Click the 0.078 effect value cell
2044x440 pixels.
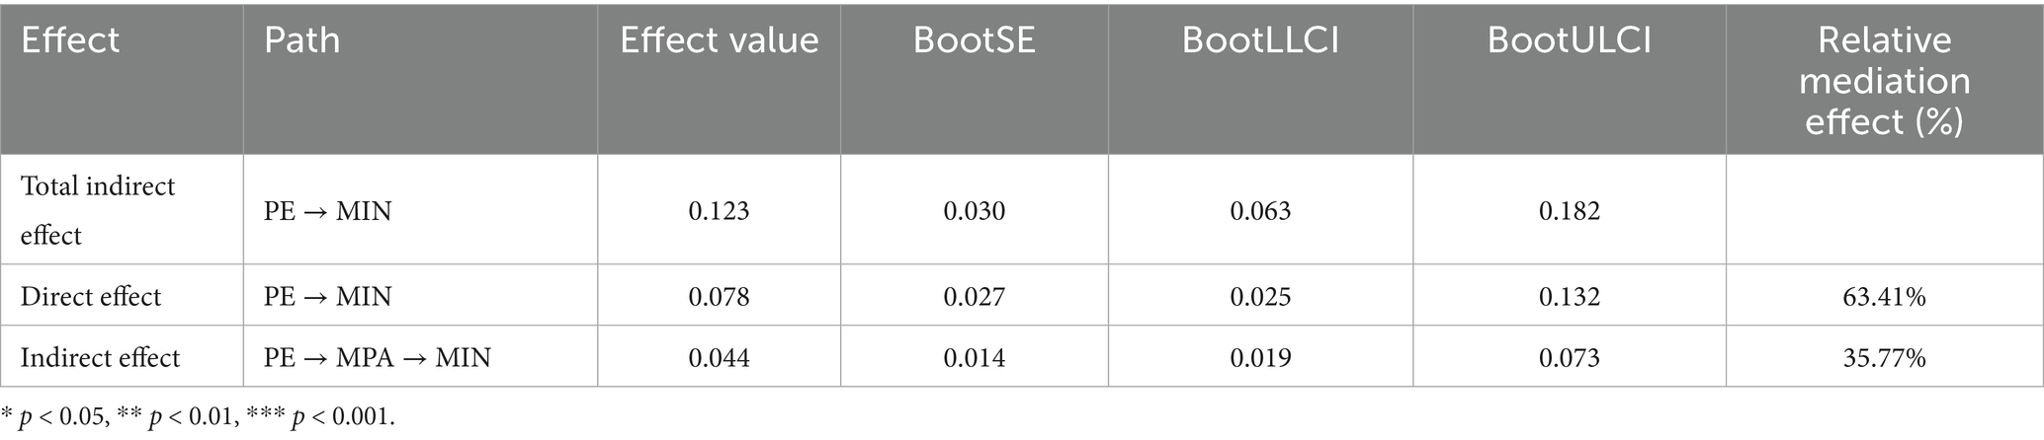click(719, 296)
